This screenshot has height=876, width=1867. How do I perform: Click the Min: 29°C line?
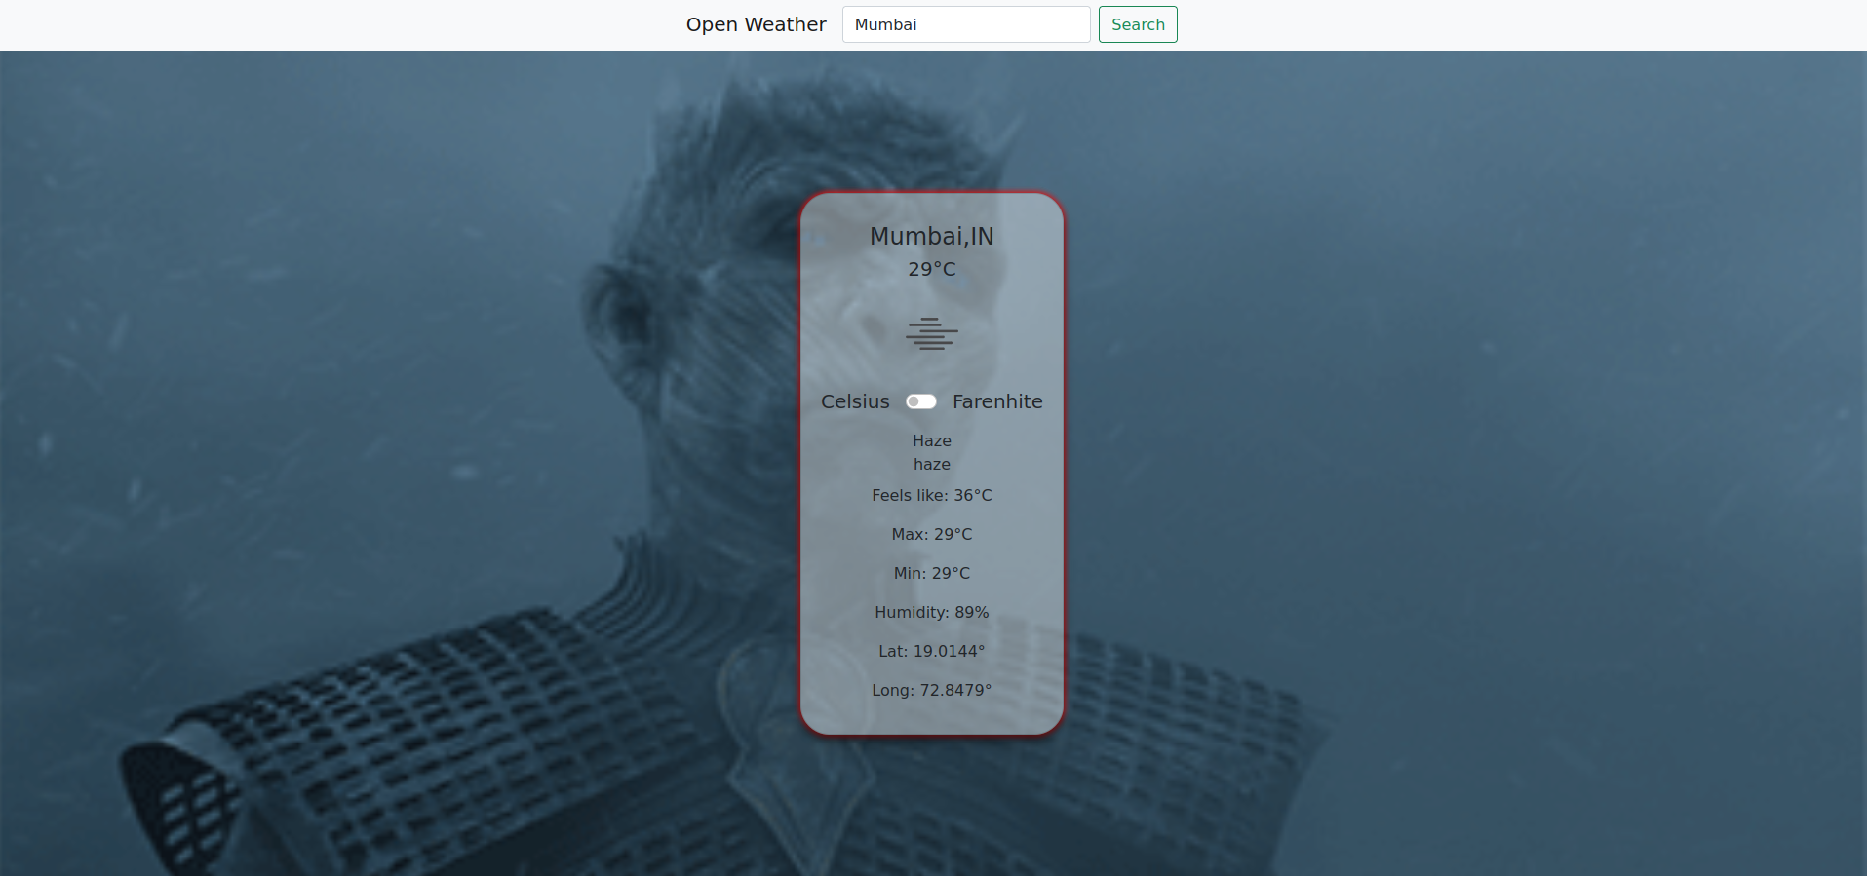931,573
